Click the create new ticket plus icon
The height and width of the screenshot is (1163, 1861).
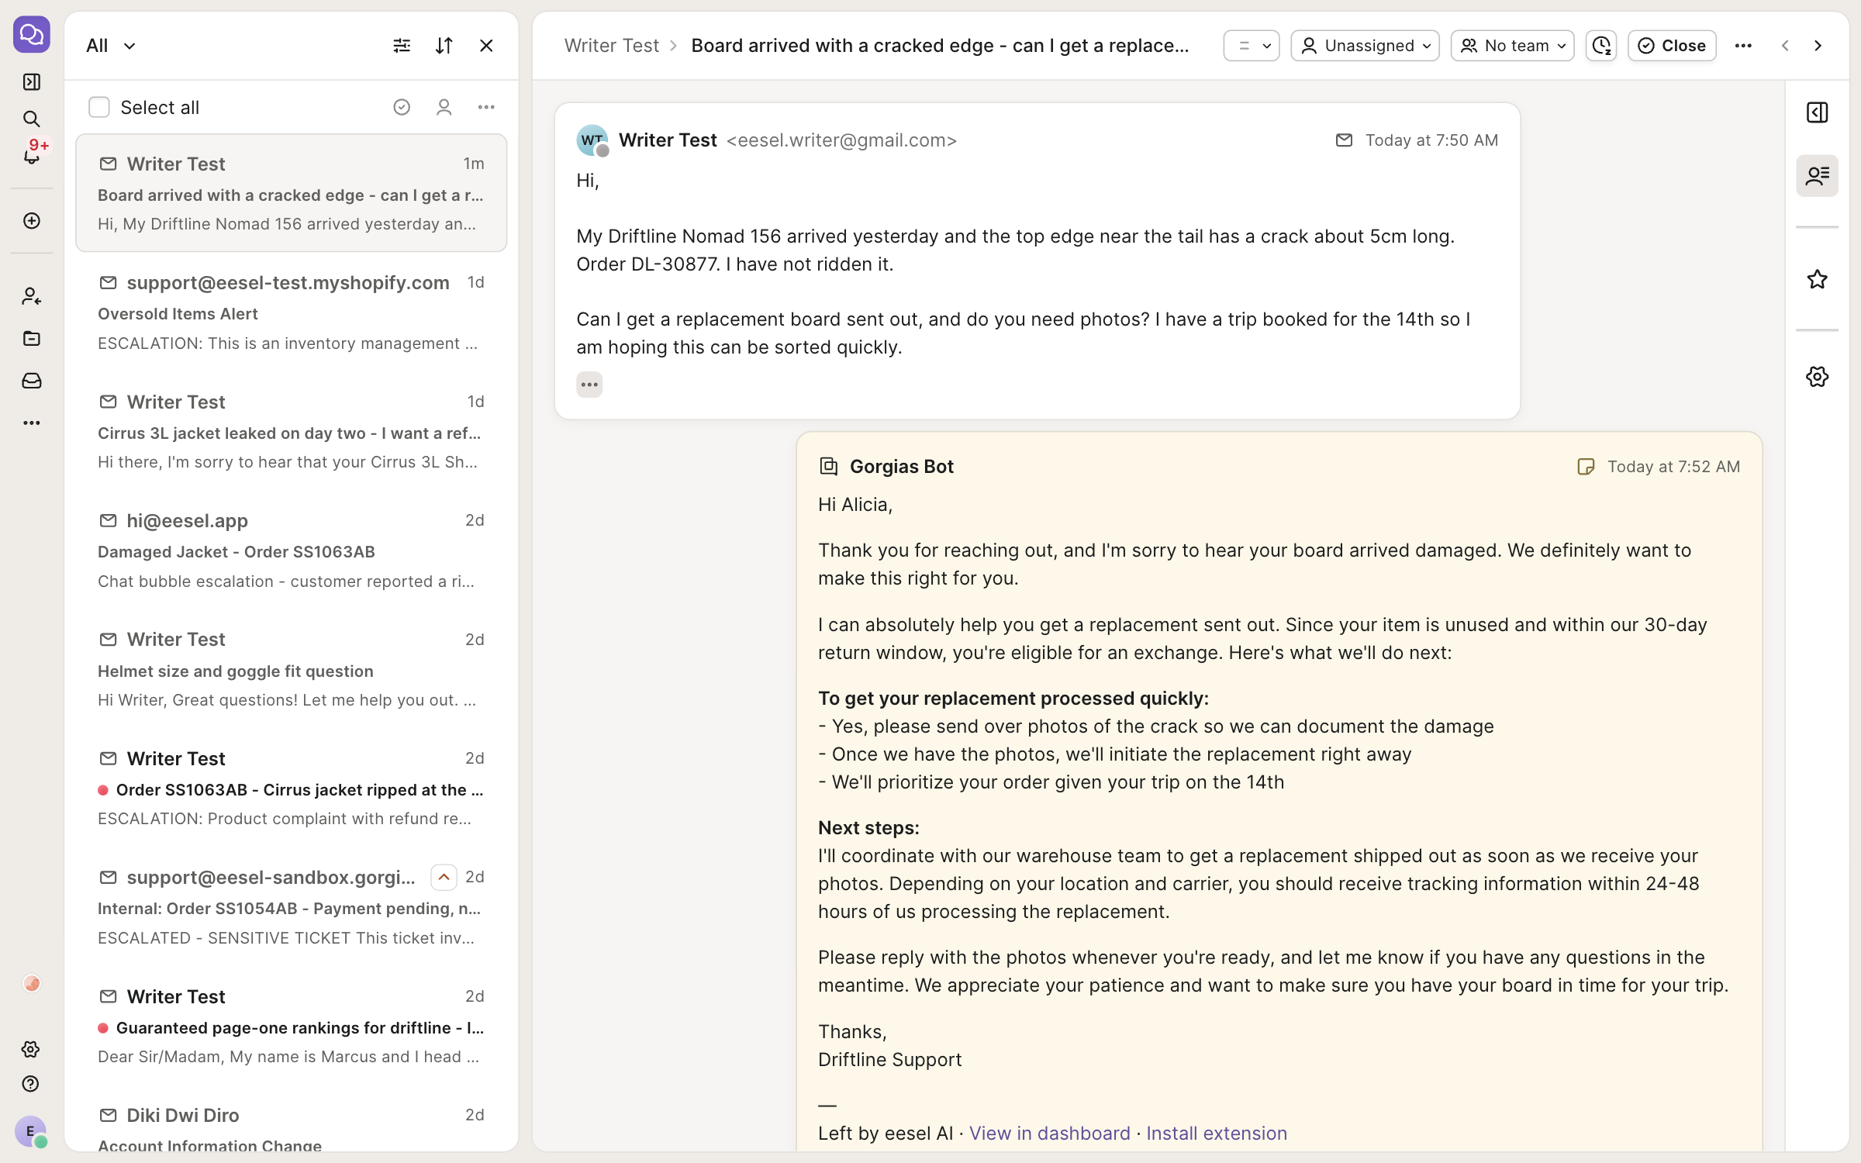[31, 221]
